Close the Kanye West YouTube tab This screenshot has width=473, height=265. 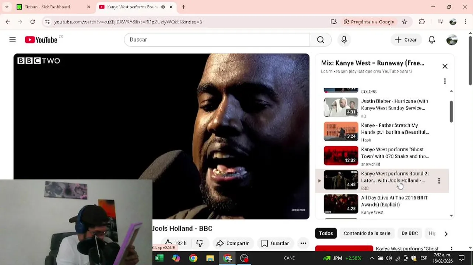point(171,7)
